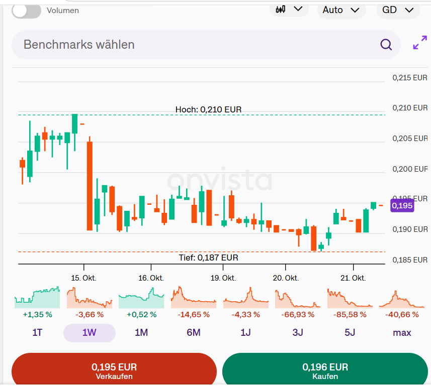
Task: Switch to the 6M time range
Action: [194, 333]
